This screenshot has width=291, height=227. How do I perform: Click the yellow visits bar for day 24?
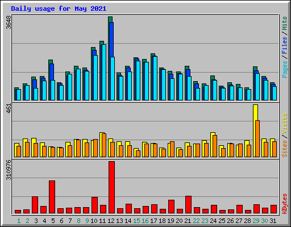coord(213,145)
